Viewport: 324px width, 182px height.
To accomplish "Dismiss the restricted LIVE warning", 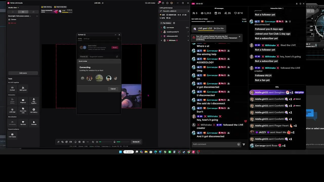I will pos(239,37).
